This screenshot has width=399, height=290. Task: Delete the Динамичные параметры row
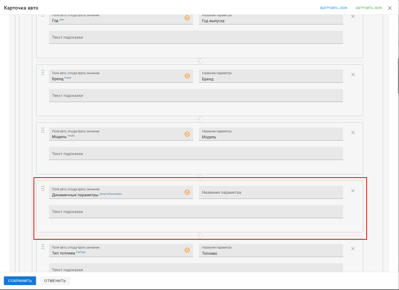[353, 191]
